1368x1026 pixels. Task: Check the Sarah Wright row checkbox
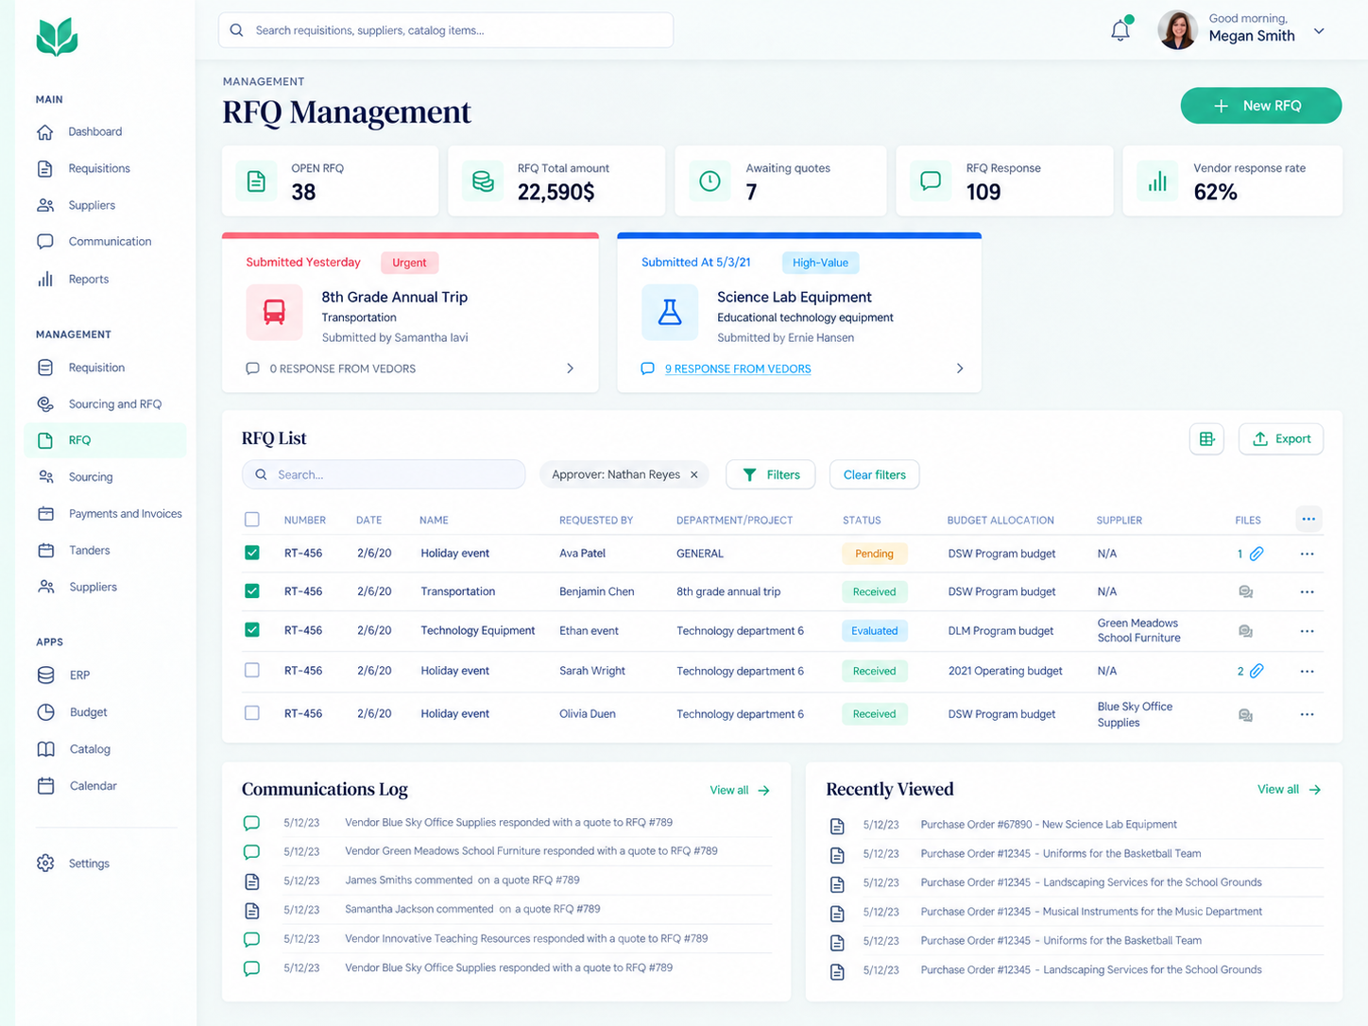(252, 670)
